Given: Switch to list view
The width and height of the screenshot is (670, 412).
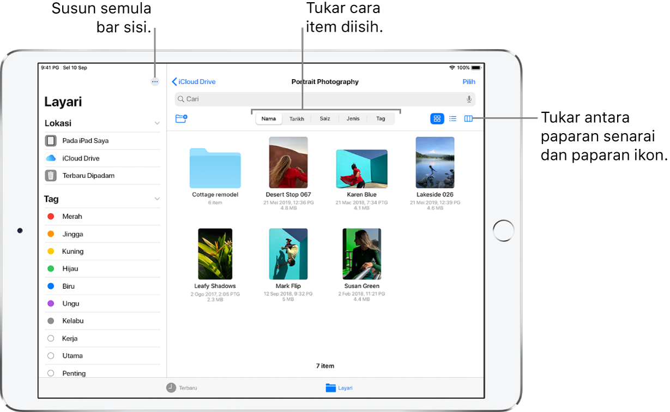Looking at the screenshot, I should pos(453,118).
